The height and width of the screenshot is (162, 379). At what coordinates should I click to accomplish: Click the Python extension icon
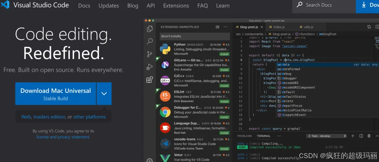click(x=165, y=49)
